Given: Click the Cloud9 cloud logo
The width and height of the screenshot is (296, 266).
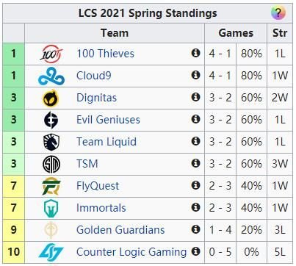Looking at the screenshot, I should click(x=51, y=76).
